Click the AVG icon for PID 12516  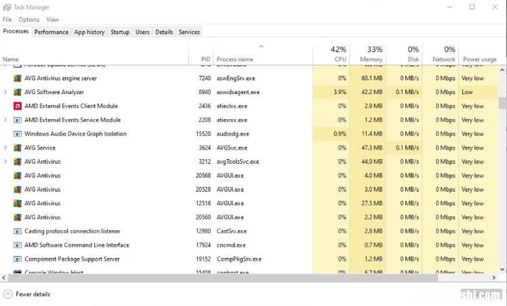[18, 203]
